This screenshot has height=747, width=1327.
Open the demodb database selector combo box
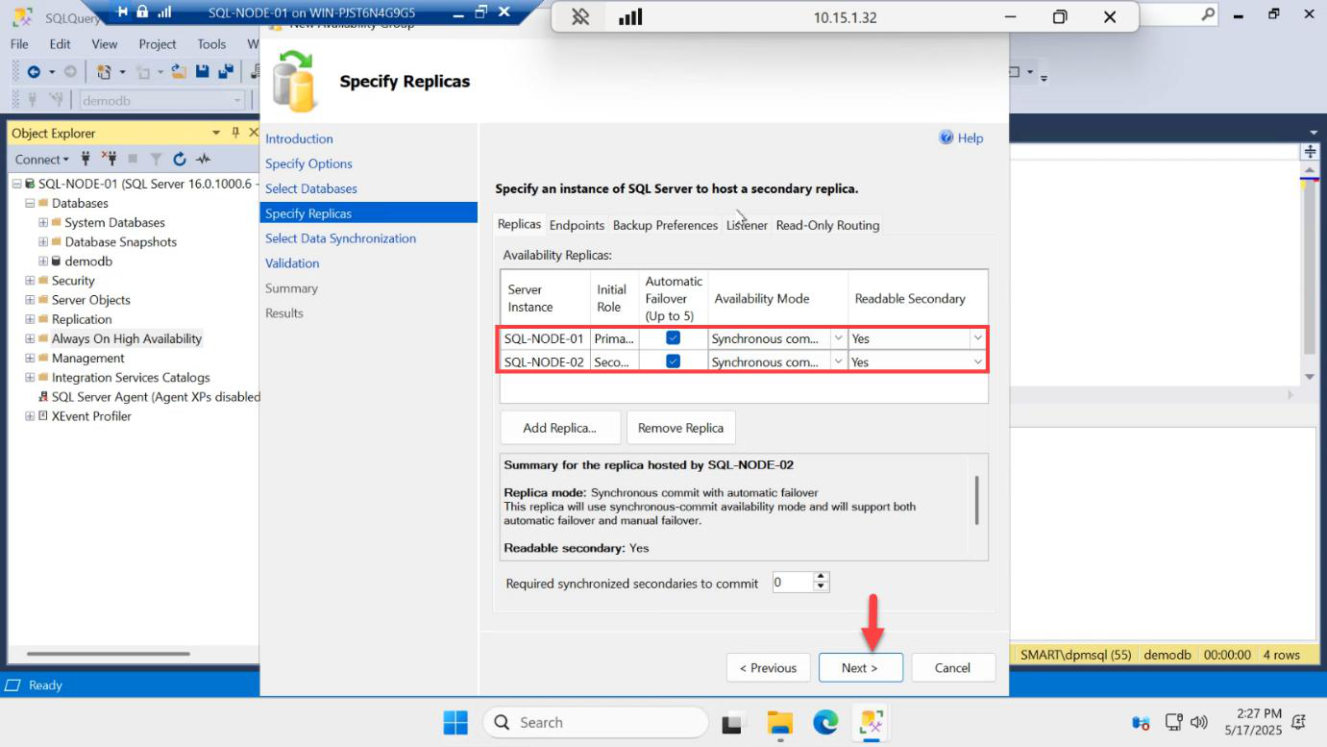[161, 100]
